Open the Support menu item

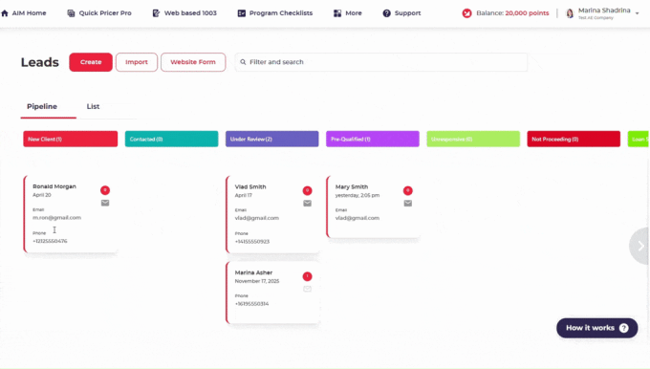[x=401, y=13]
